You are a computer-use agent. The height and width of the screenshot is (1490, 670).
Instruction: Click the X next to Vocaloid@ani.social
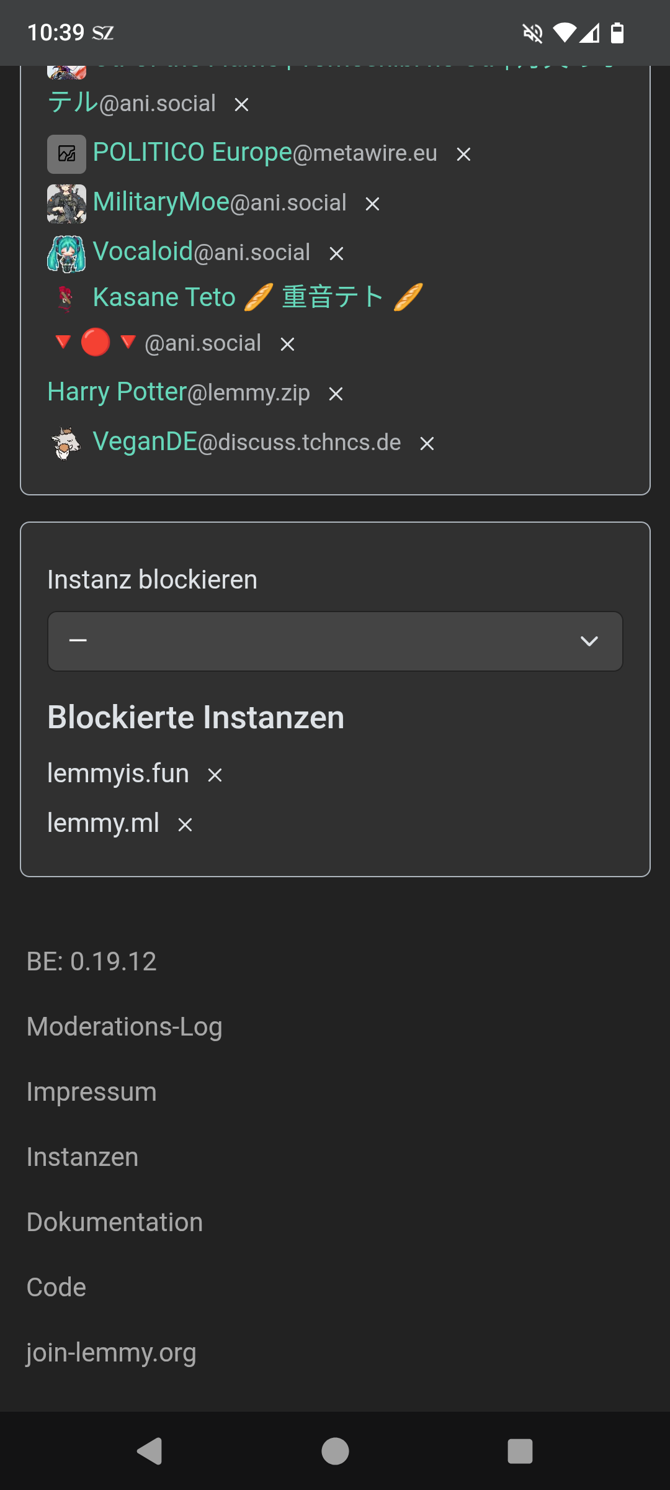(x=336, y=253)
